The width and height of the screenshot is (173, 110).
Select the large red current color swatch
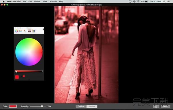[17, 77]
